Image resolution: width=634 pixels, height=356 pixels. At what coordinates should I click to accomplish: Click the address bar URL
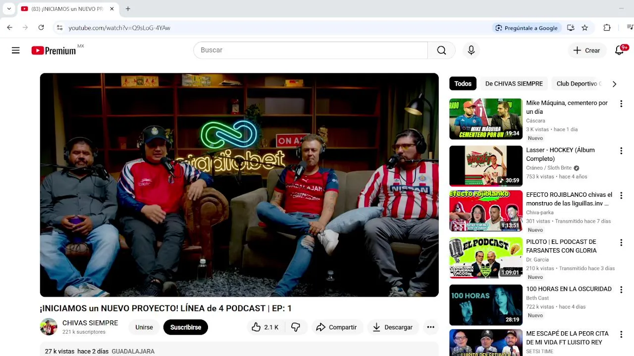pyautogui.click(x=119, y=28)
